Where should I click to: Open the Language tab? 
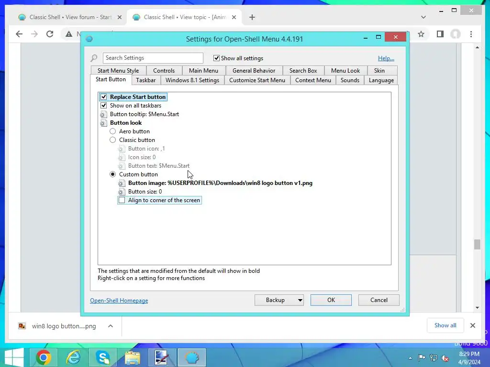click(381, 80)
